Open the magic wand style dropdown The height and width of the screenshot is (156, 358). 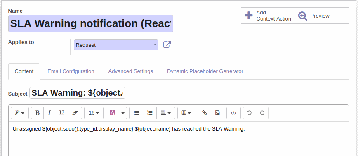point(20,113)
